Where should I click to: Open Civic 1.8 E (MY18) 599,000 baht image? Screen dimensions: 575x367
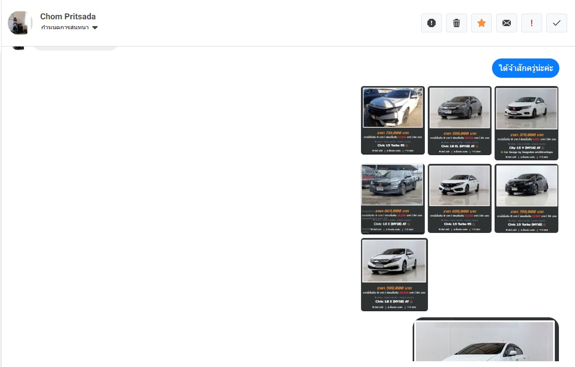394,275
